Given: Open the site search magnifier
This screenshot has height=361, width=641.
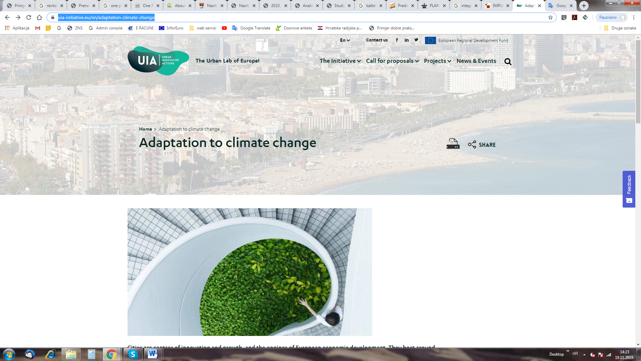Looking at the screenshot, I should (x=508, y=62).
